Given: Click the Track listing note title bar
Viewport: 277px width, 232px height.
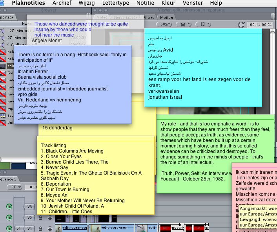Looking at the screenshot, I should coord(96,138).
